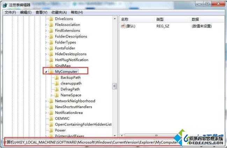The width and height of the screenshot is (227, 148).
Task: Click the Power folder icon
Action: pos(51,130)
